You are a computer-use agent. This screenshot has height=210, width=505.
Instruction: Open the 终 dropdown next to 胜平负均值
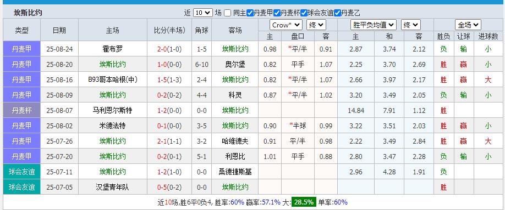click(x=410, y=25)
